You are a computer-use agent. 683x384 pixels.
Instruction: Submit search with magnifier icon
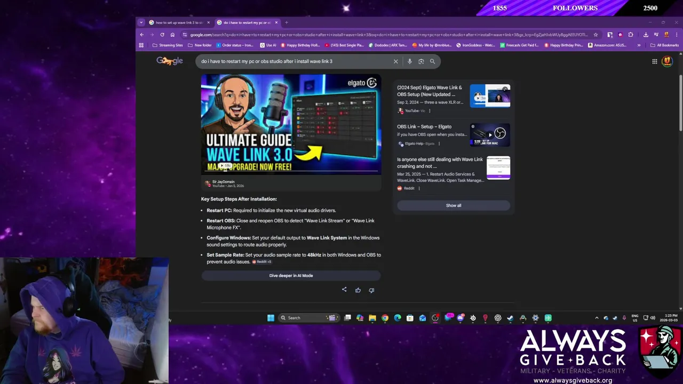[x=432, y=61]
